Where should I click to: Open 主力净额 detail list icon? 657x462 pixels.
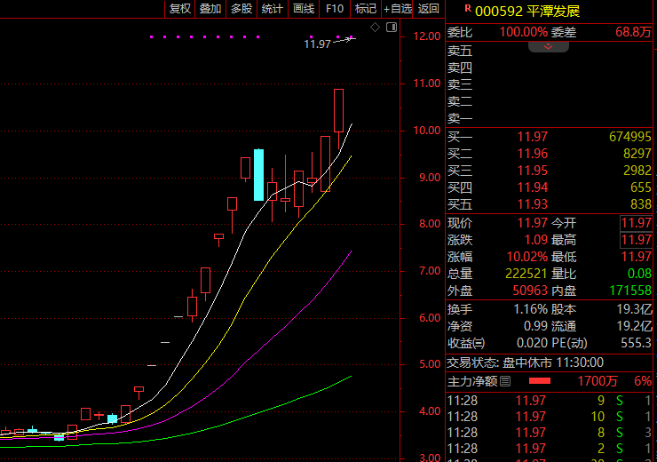(x=505, y=381)
